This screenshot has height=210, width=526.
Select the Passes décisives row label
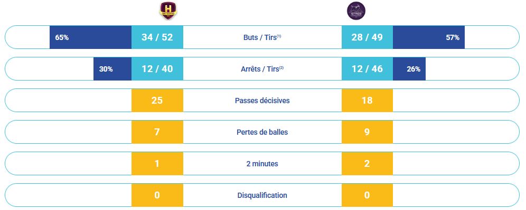[x=262, y=101]
